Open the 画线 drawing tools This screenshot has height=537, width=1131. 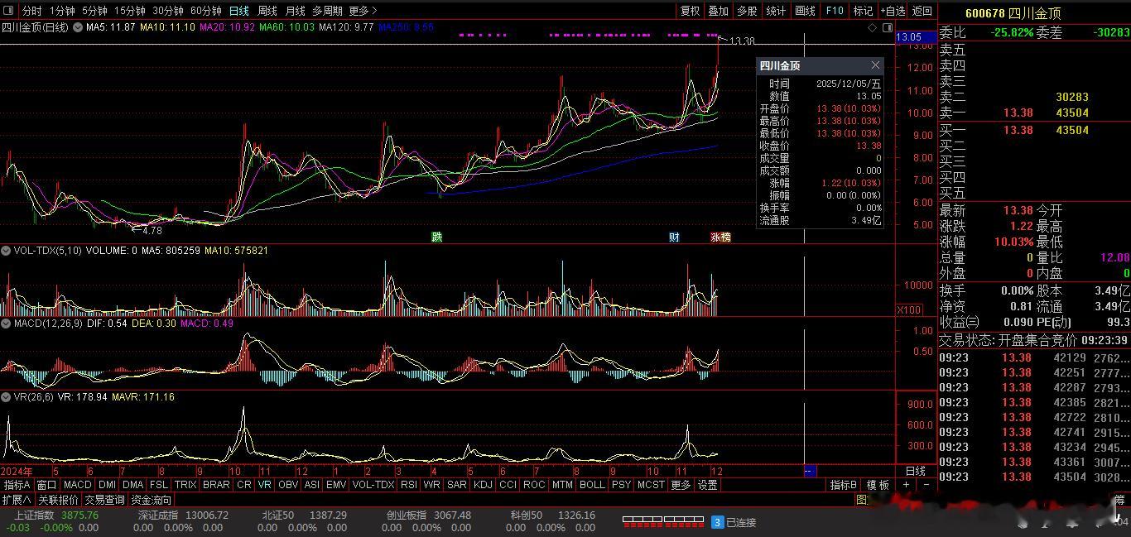click(x=805, y=11)
